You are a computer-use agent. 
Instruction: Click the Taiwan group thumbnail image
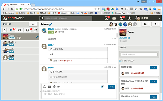click(123, 32)
